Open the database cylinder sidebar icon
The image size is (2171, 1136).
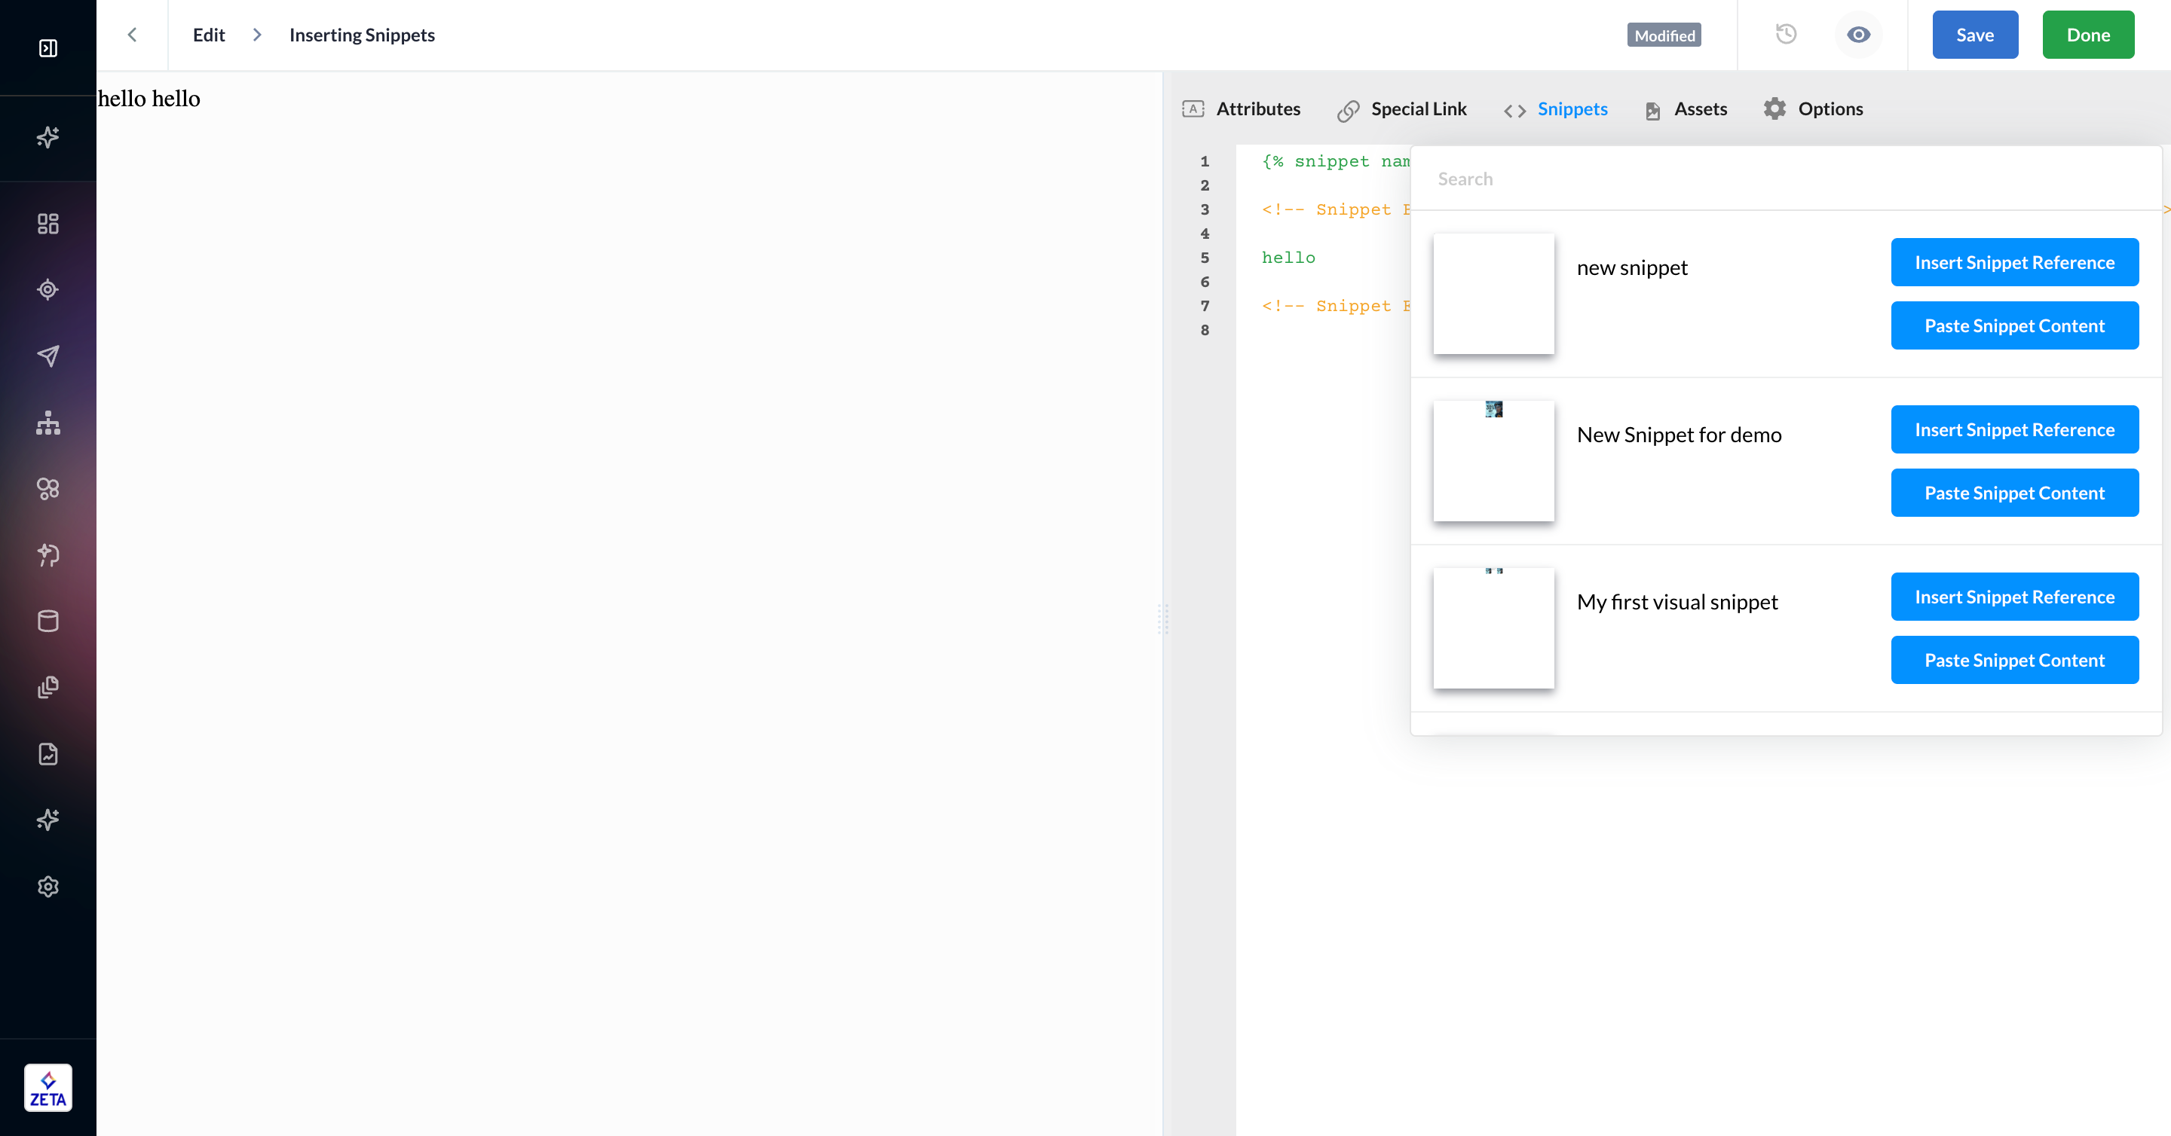point(48,621)
